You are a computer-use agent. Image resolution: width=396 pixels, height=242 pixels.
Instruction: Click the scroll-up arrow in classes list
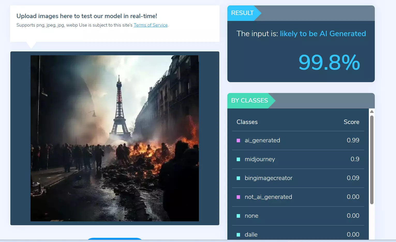pyautogui.click(x=372, y=112)
